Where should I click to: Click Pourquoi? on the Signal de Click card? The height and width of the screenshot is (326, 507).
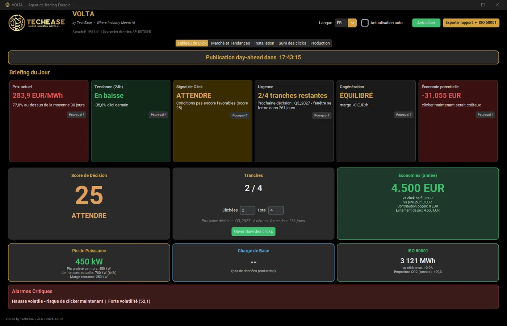(x=240, y=116)
